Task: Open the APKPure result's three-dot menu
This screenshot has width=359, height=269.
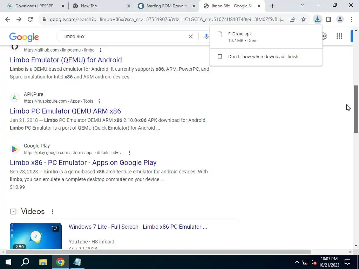Action: 99,101
